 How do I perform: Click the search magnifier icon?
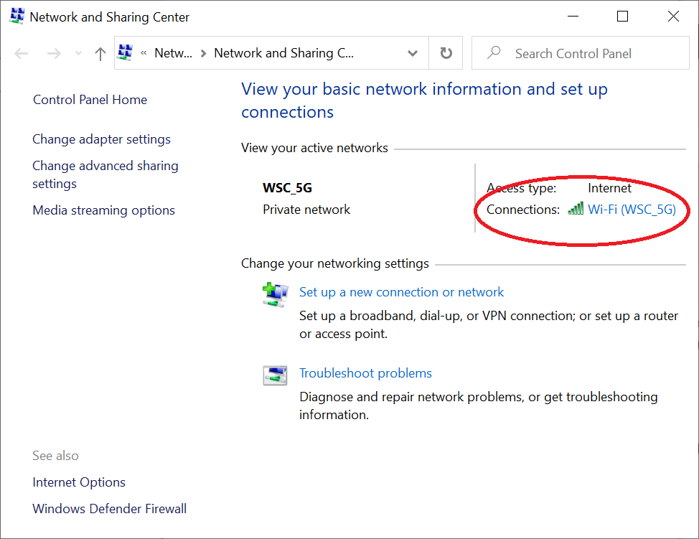point(494,52)
